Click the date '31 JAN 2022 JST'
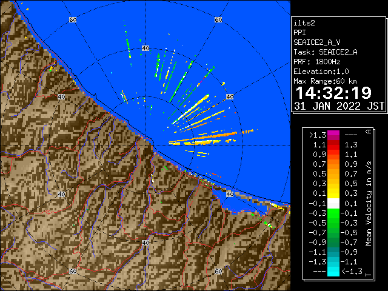 339,106
